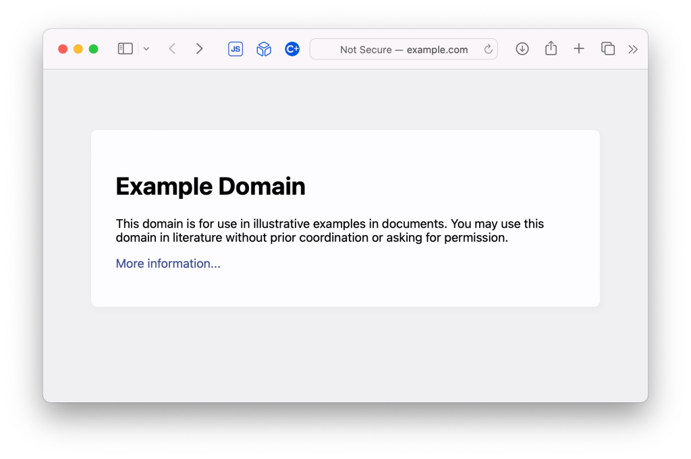Open the 3D box extension icon

(263, 49)
